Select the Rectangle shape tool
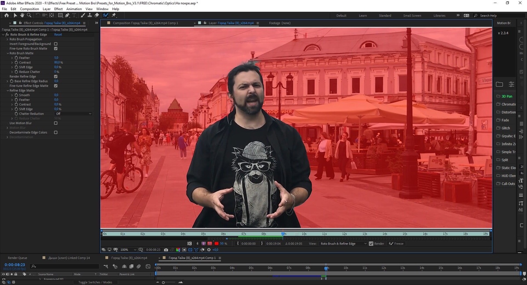 (60, 15)
